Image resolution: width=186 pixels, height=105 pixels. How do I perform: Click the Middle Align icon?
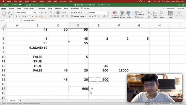pyautogui.click(x=55, y=13)
